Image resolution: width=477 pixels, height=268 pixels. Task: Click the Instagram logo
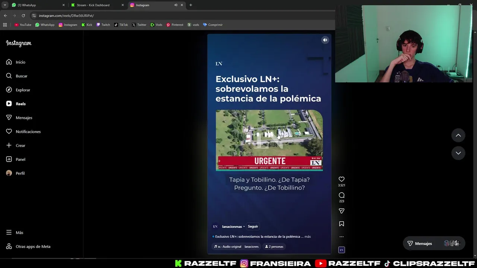pos(19,43)
